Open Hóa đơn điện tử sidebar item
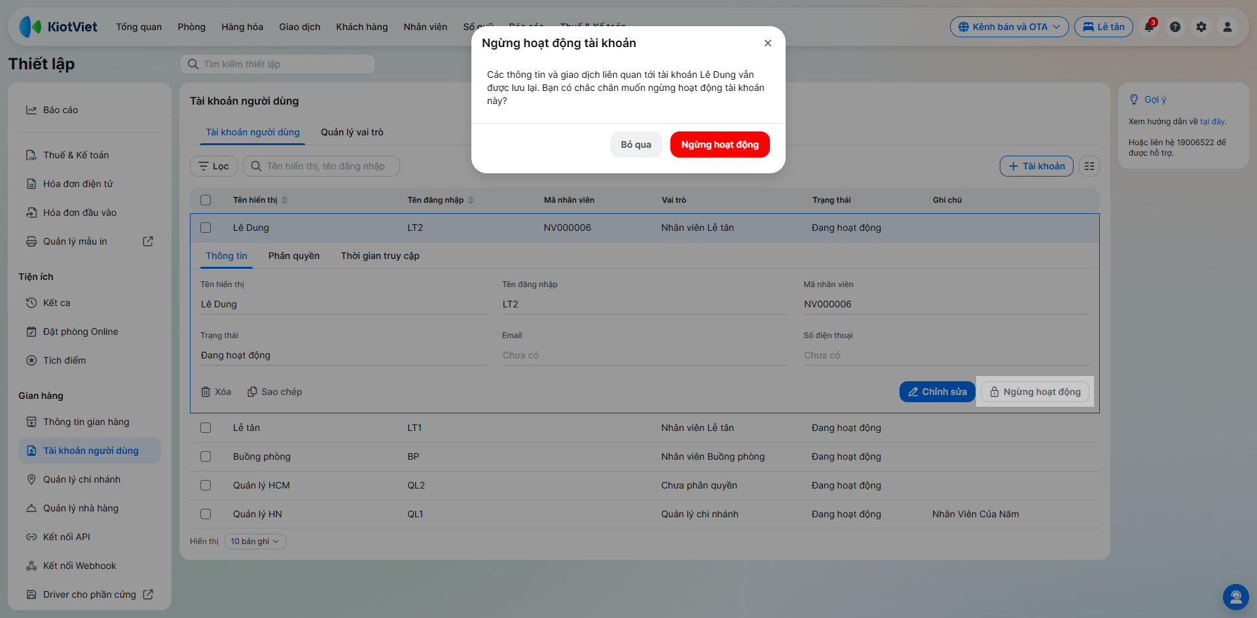This screenshot has width=1257, height=618. [90, 184]
